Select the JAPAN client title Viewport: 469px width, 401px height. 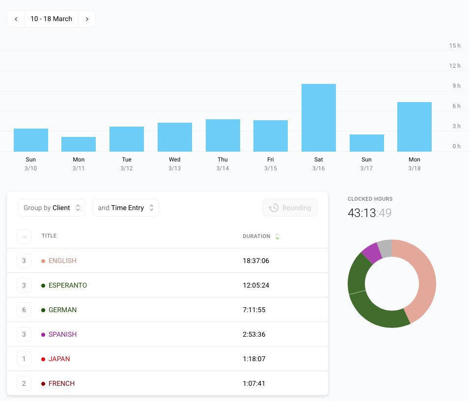59,359
